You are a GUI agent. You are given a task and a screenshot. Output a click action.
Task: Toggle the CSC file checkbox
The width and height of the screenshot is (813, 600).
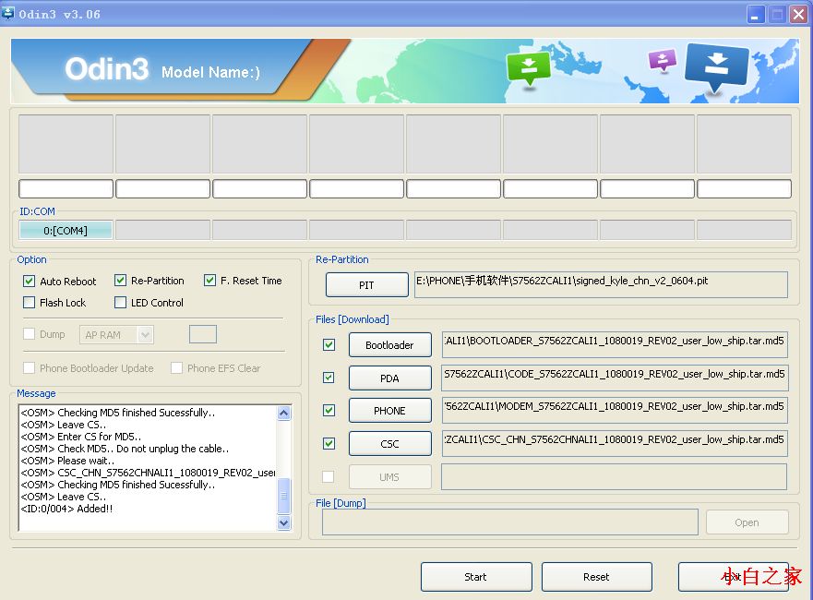click(x=329, y=443)
